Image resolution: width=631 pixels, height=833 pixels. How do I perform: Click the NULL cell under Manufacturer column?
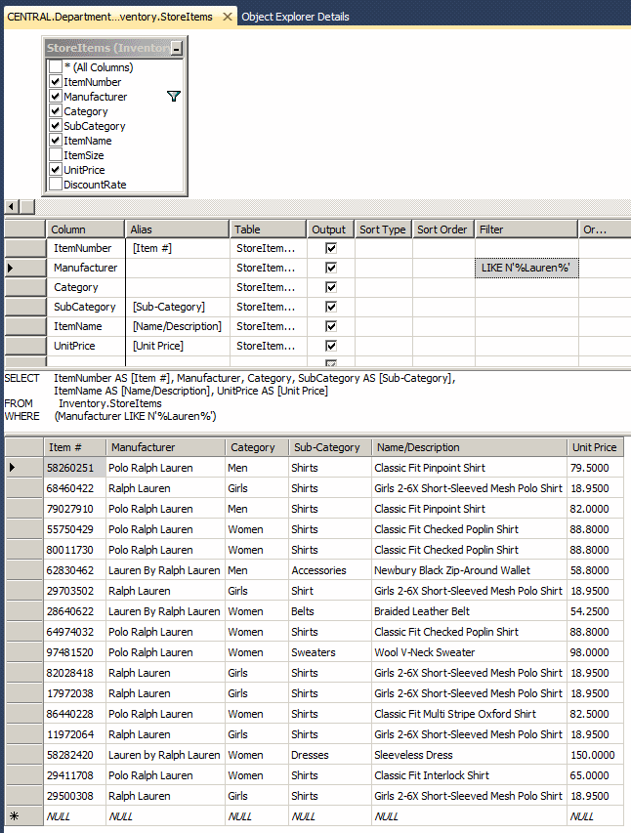pos(166,816)
